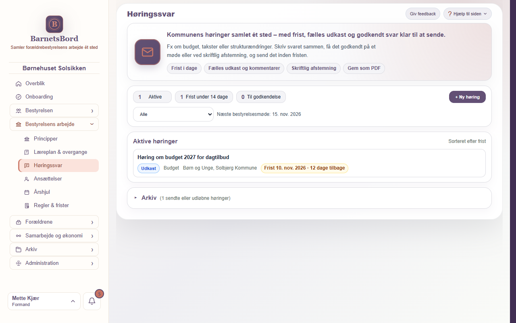
Task: Collapse the Bestyrelsens arbejde section chevron
Action: pos(92,124)
